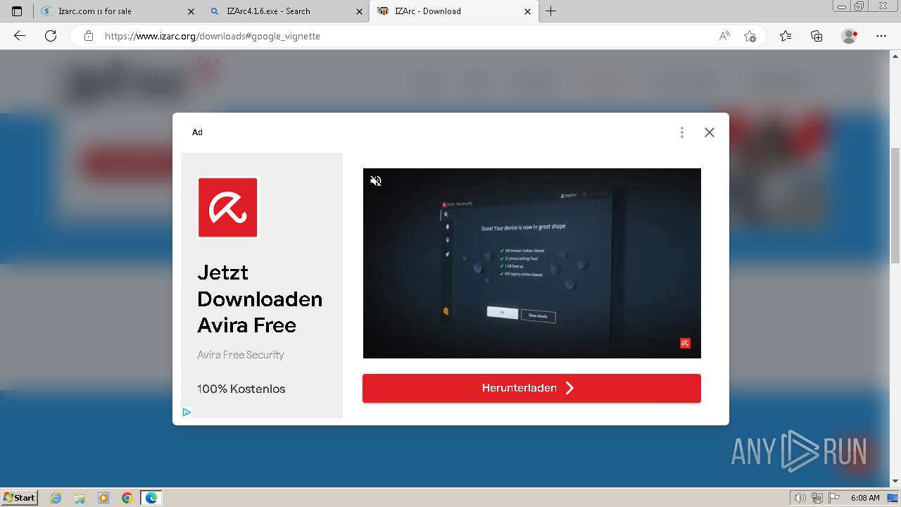The height and width of the screenshot is (507, 901).
Task: Switch to IZArc4.1.6.exe Search tab
Action: (285, 11)
